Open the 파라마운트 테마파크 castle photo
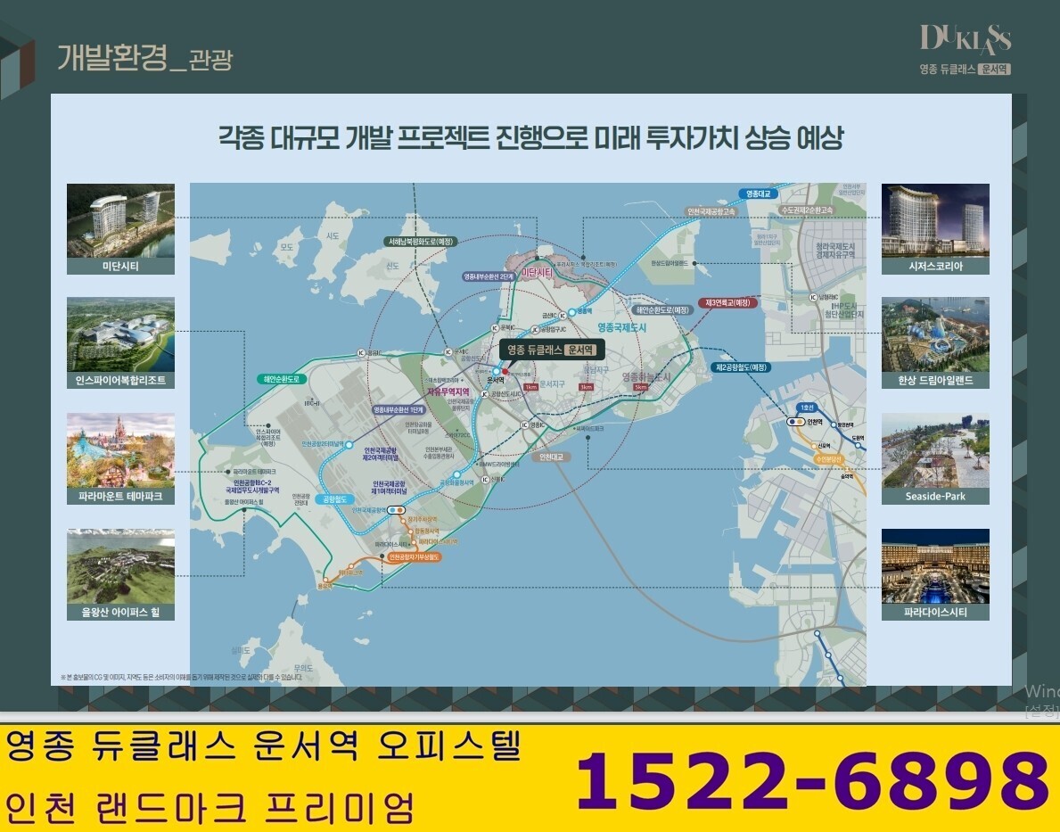The width and height of the screenshot is (1060, 832). (120, 450)
